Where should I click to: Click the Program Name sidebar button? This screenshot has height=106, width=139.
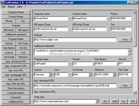[x=16, y=39]
